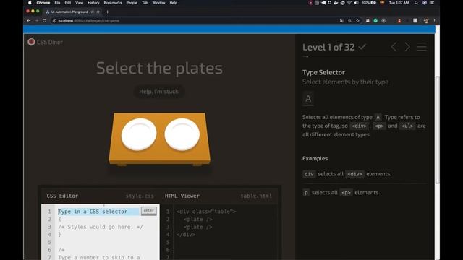
Task: Click the large A syntax box
Action: (x=308, y=98)
